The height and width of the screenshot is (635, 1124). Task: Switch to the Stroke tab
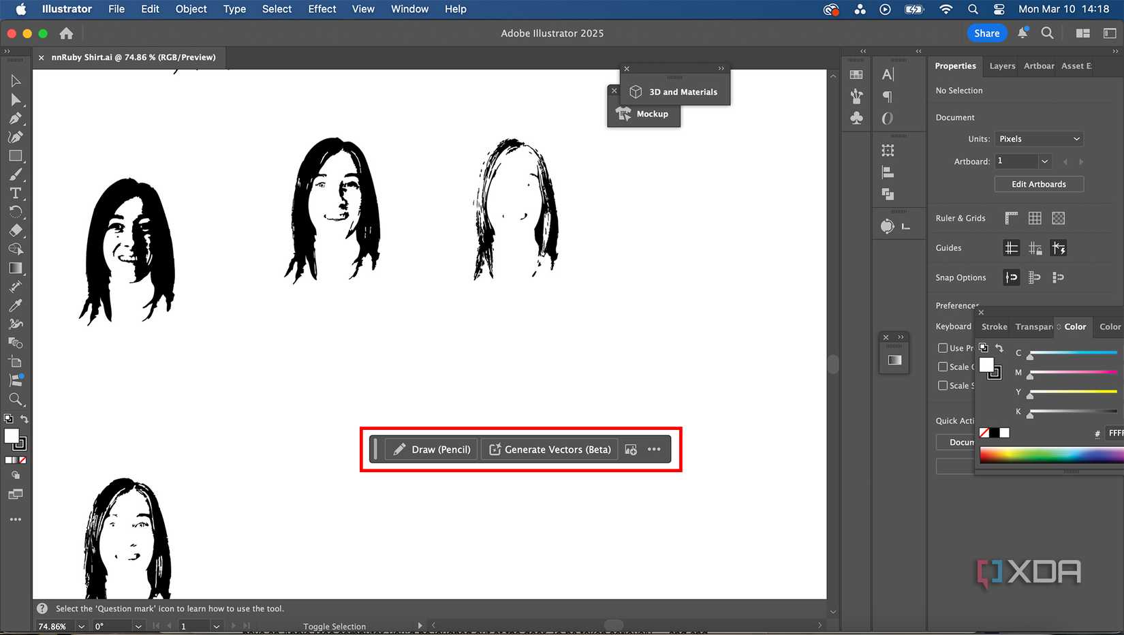[993, 327]
